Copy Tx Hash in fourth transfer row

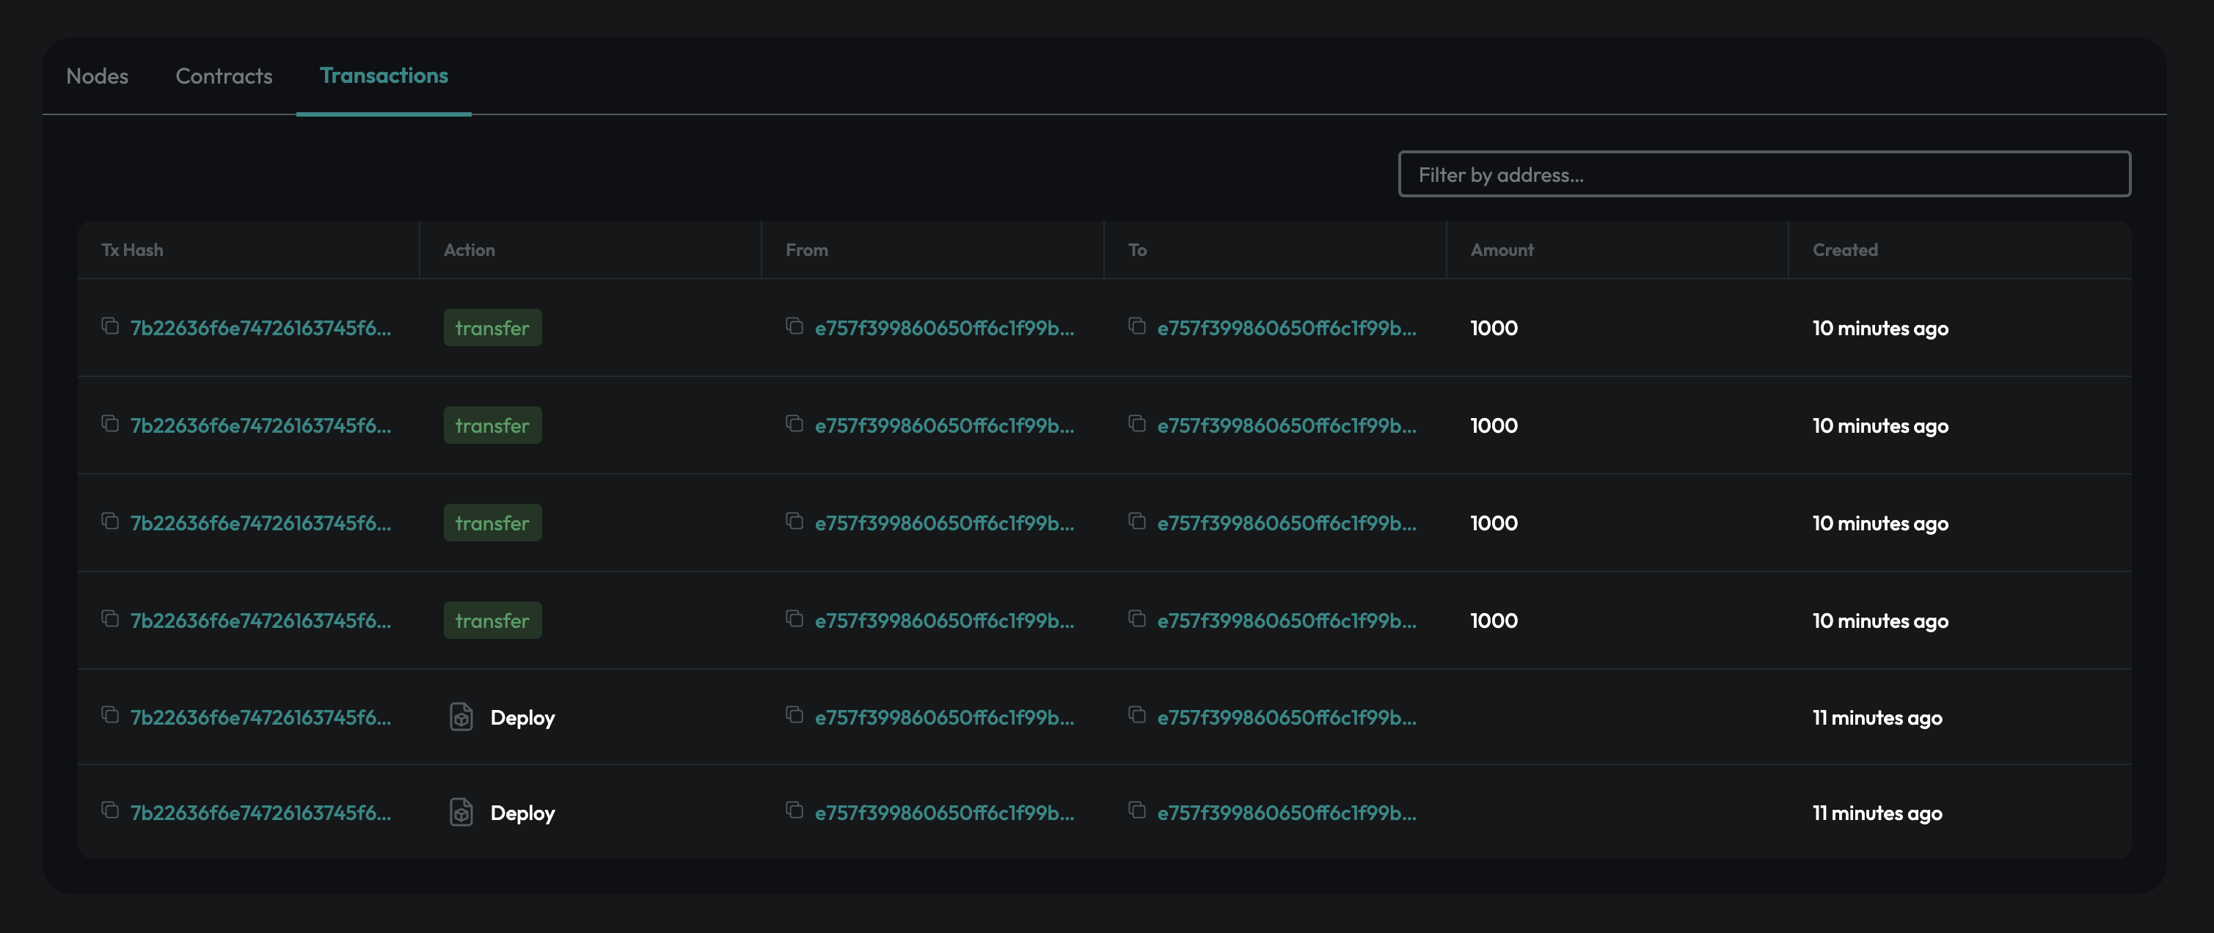[x=110, y=618]
